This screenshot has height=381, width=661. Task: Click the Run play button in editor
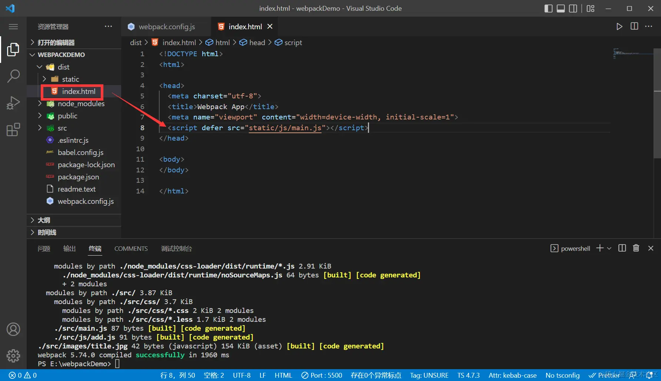(x=619, y=27)
